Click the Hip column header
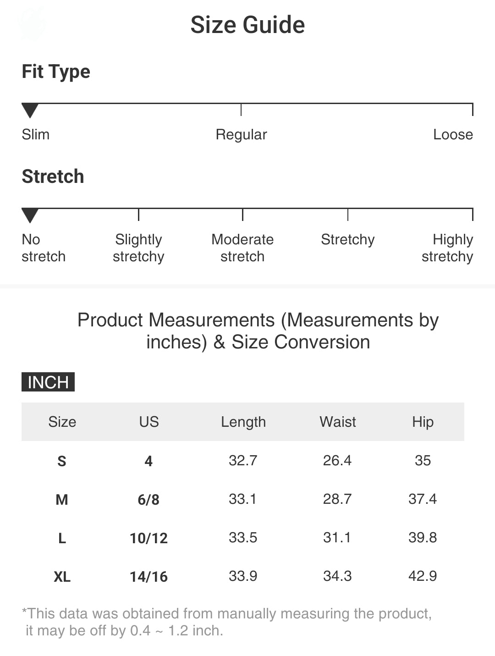495x656 pixels. coord(423,422)
